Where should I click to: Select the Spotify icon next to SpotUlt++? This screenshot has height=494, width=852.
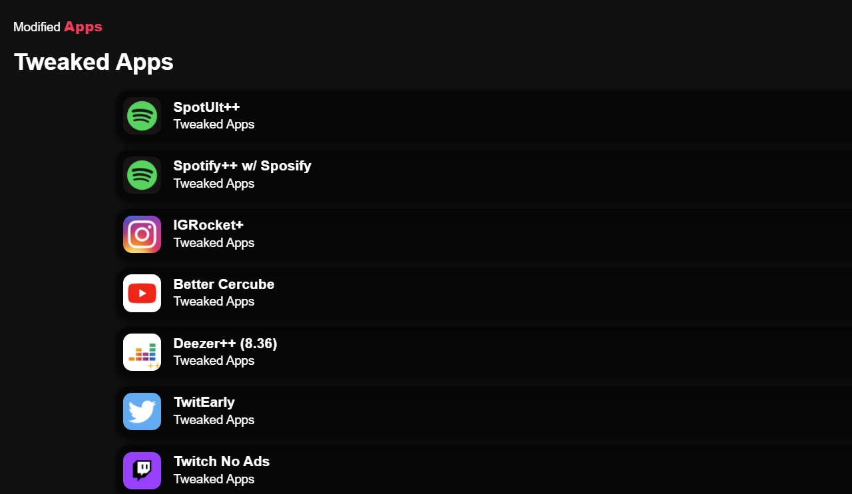click(x=142, y=115)
